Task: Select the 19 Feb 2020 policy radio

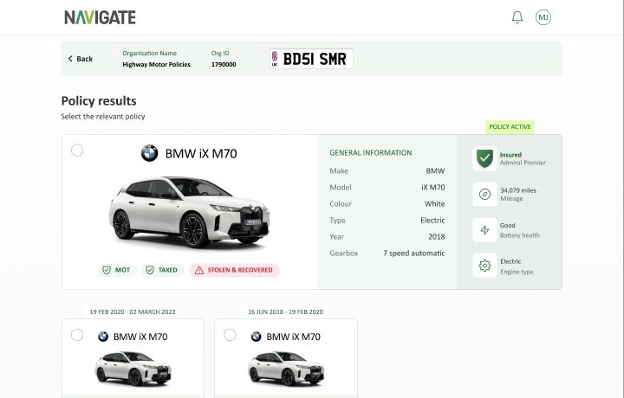Action: coord(77,335)
